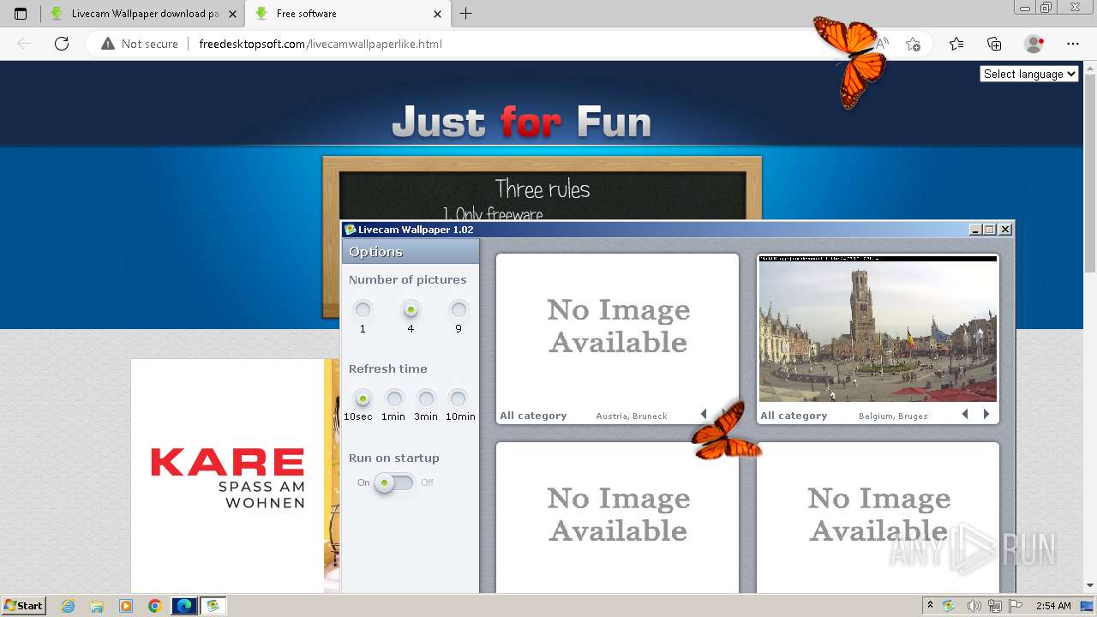Screen dimensions: 1097x617
Task: Open the tab actions menu icon
Action: coord(21,14)
